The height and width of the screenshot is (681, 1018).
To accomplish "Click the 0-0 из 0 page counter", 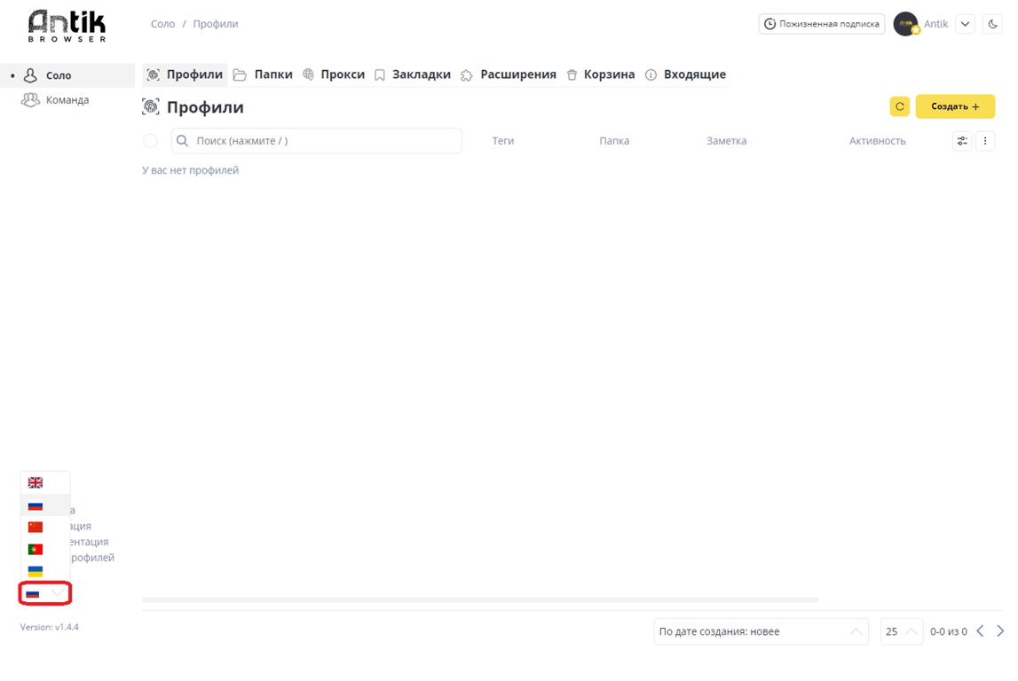I will 949,631.
